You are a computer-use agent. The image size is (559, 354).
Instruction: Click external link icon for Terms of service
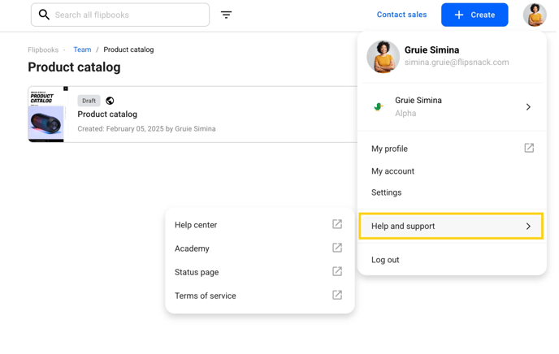pyautogui.click(x=337, y=295)
